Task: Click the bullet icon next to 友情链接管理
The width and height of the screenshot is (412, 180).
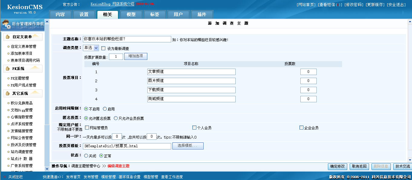Action: click(8, 131)
